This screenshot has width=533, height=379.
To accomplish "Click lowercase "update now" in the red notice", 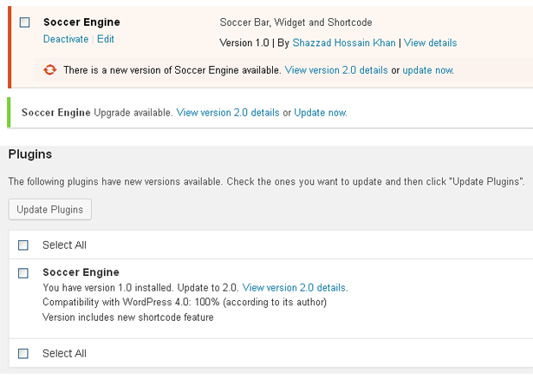I will pyautogui.click(x=427, y=70).
